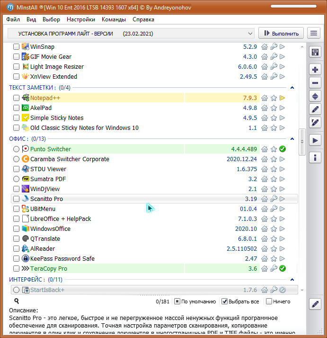The image size is (327, 338).
Task: Click the pencil edit button in sidebar
Action: tap(315, 110)
